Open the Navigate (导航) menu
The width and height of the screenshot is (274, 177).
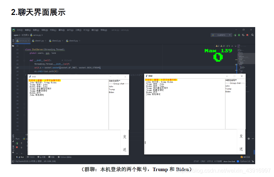pos(45,30)
